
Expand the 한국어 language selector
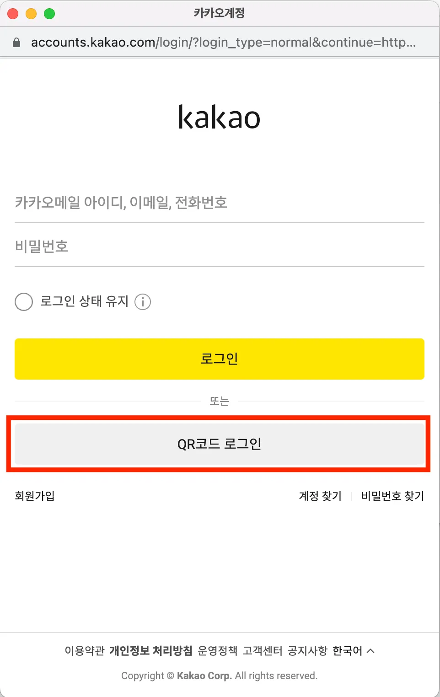click(x=353, y=650)
